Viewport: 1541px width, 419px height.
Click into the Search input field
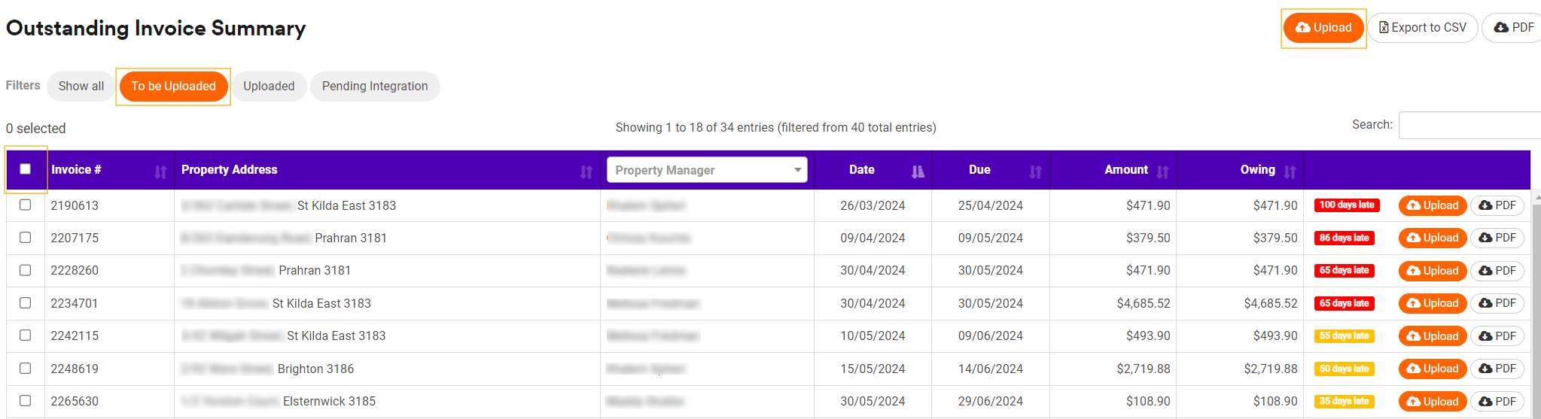[x=1468, y=126]
